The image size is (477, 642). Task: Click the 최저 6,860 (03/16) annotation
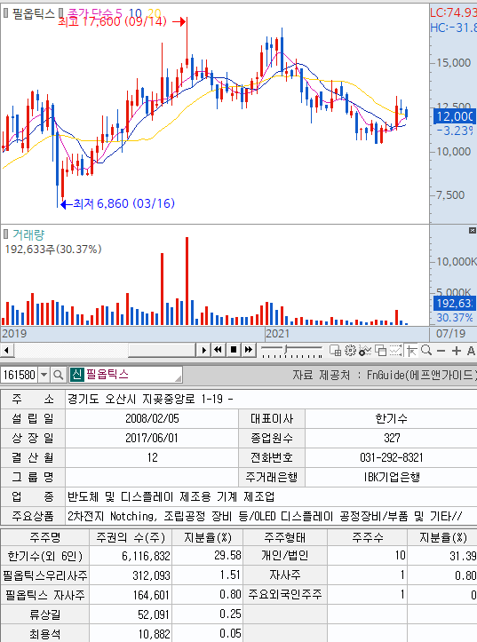point(123,203)
